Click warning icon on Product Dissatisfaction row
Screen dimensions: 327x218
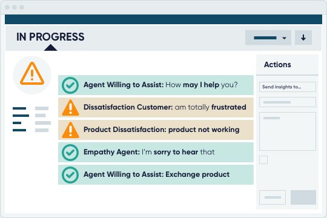point(70,130)
